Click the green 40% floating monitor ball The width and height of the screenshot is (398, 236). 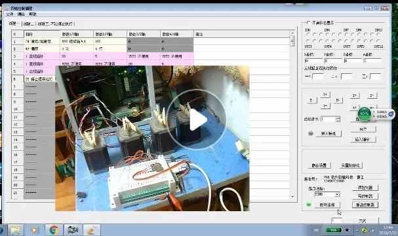(365, 114)
